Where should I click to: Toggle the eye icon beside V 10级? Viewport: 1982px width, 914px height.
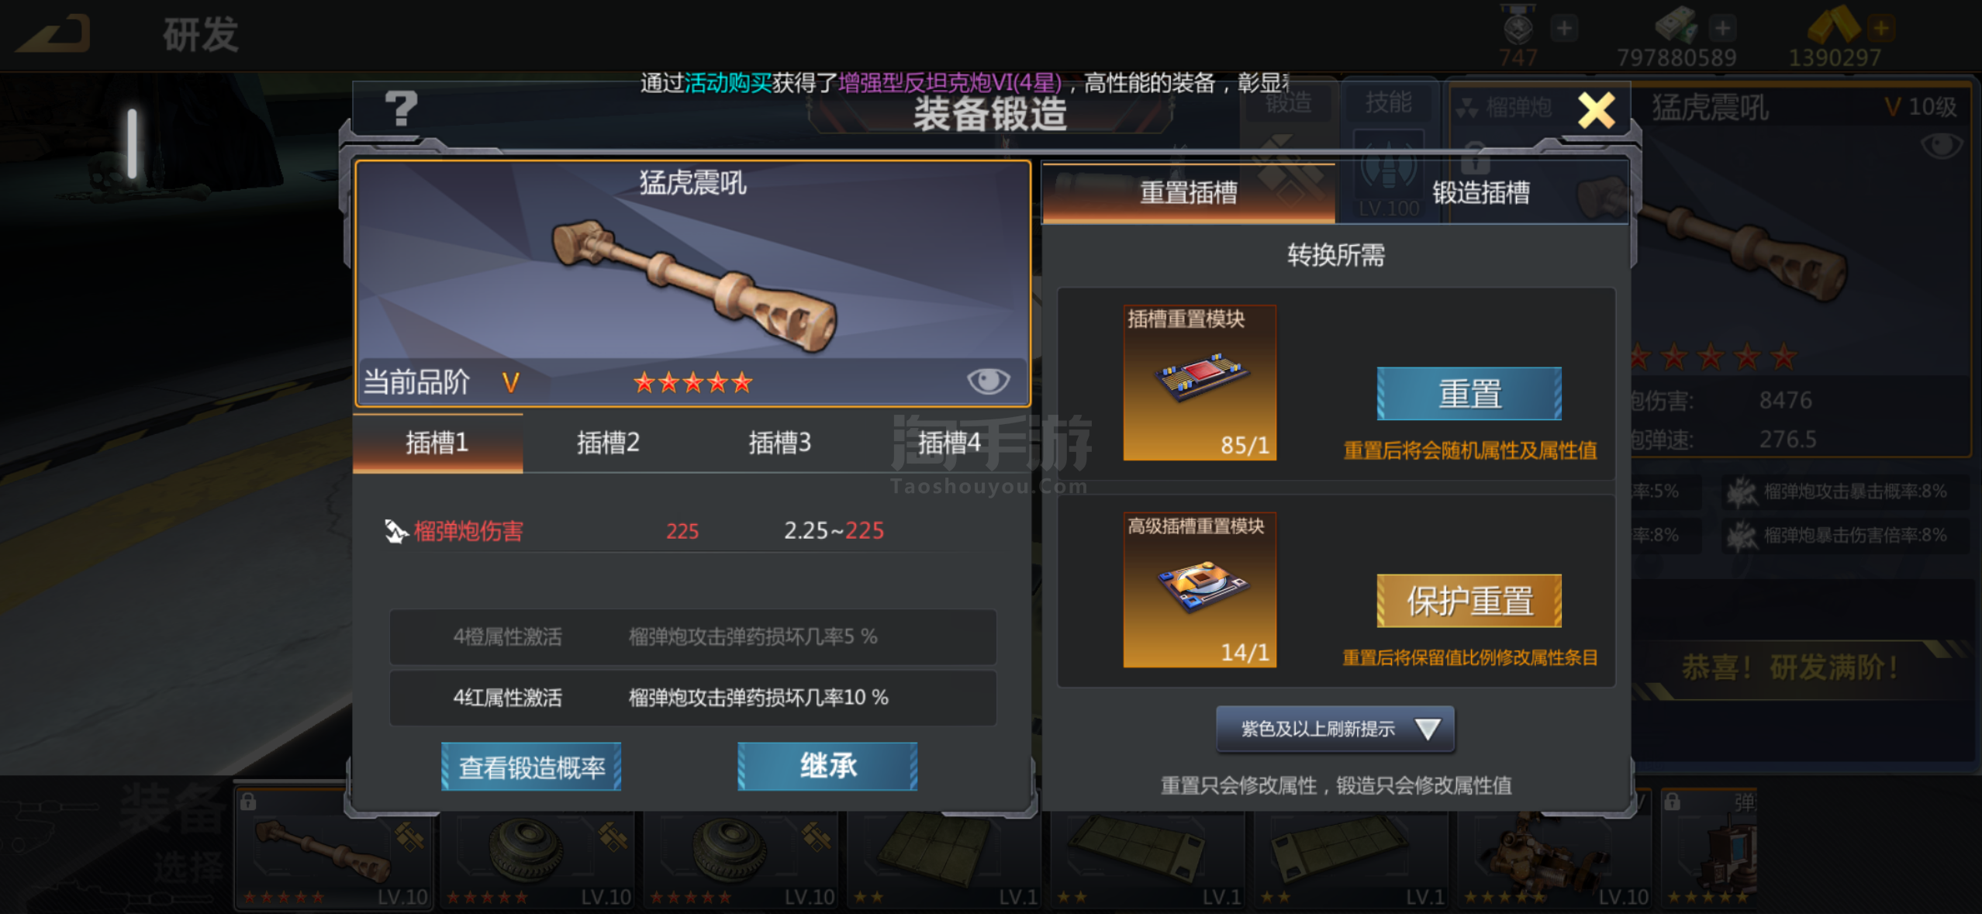(x=1941, y=145)
